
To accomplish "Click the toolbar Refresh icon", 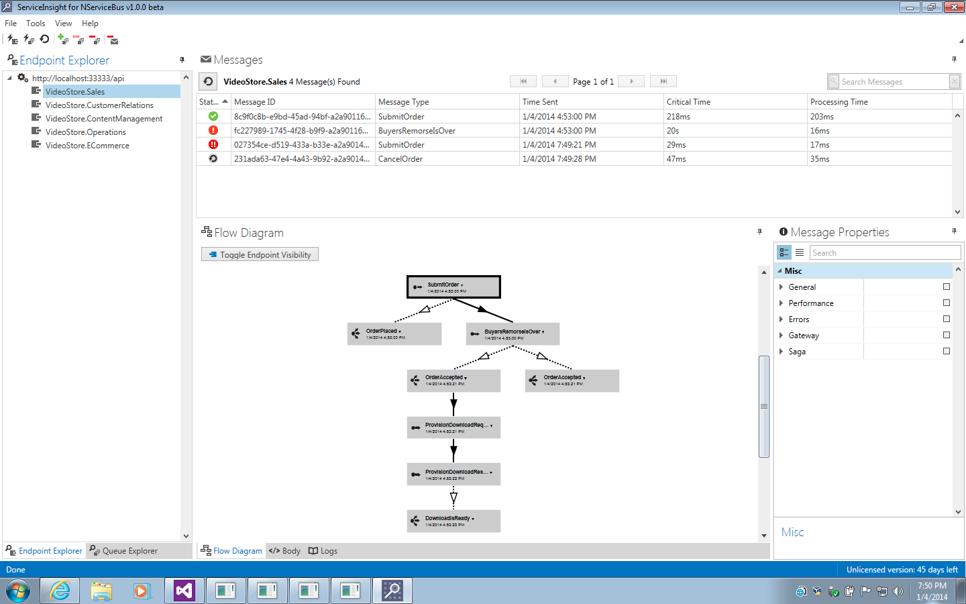I will point(44,40).
